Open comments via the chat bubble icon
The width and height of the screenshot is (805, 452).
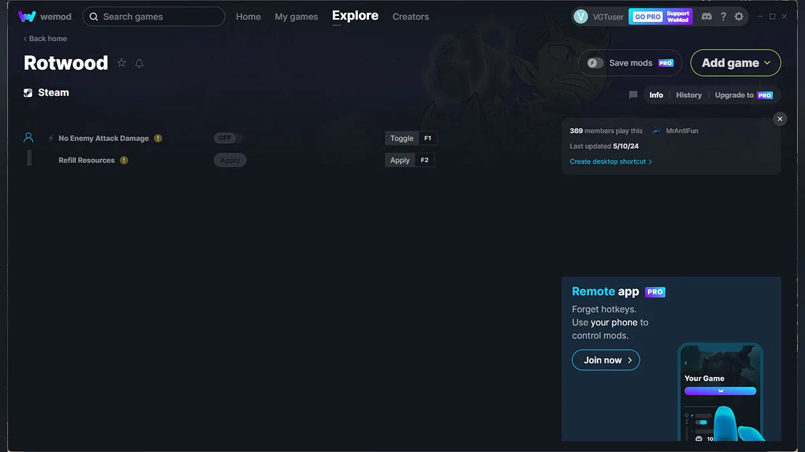pyautogui.click(x=633, y=95)
